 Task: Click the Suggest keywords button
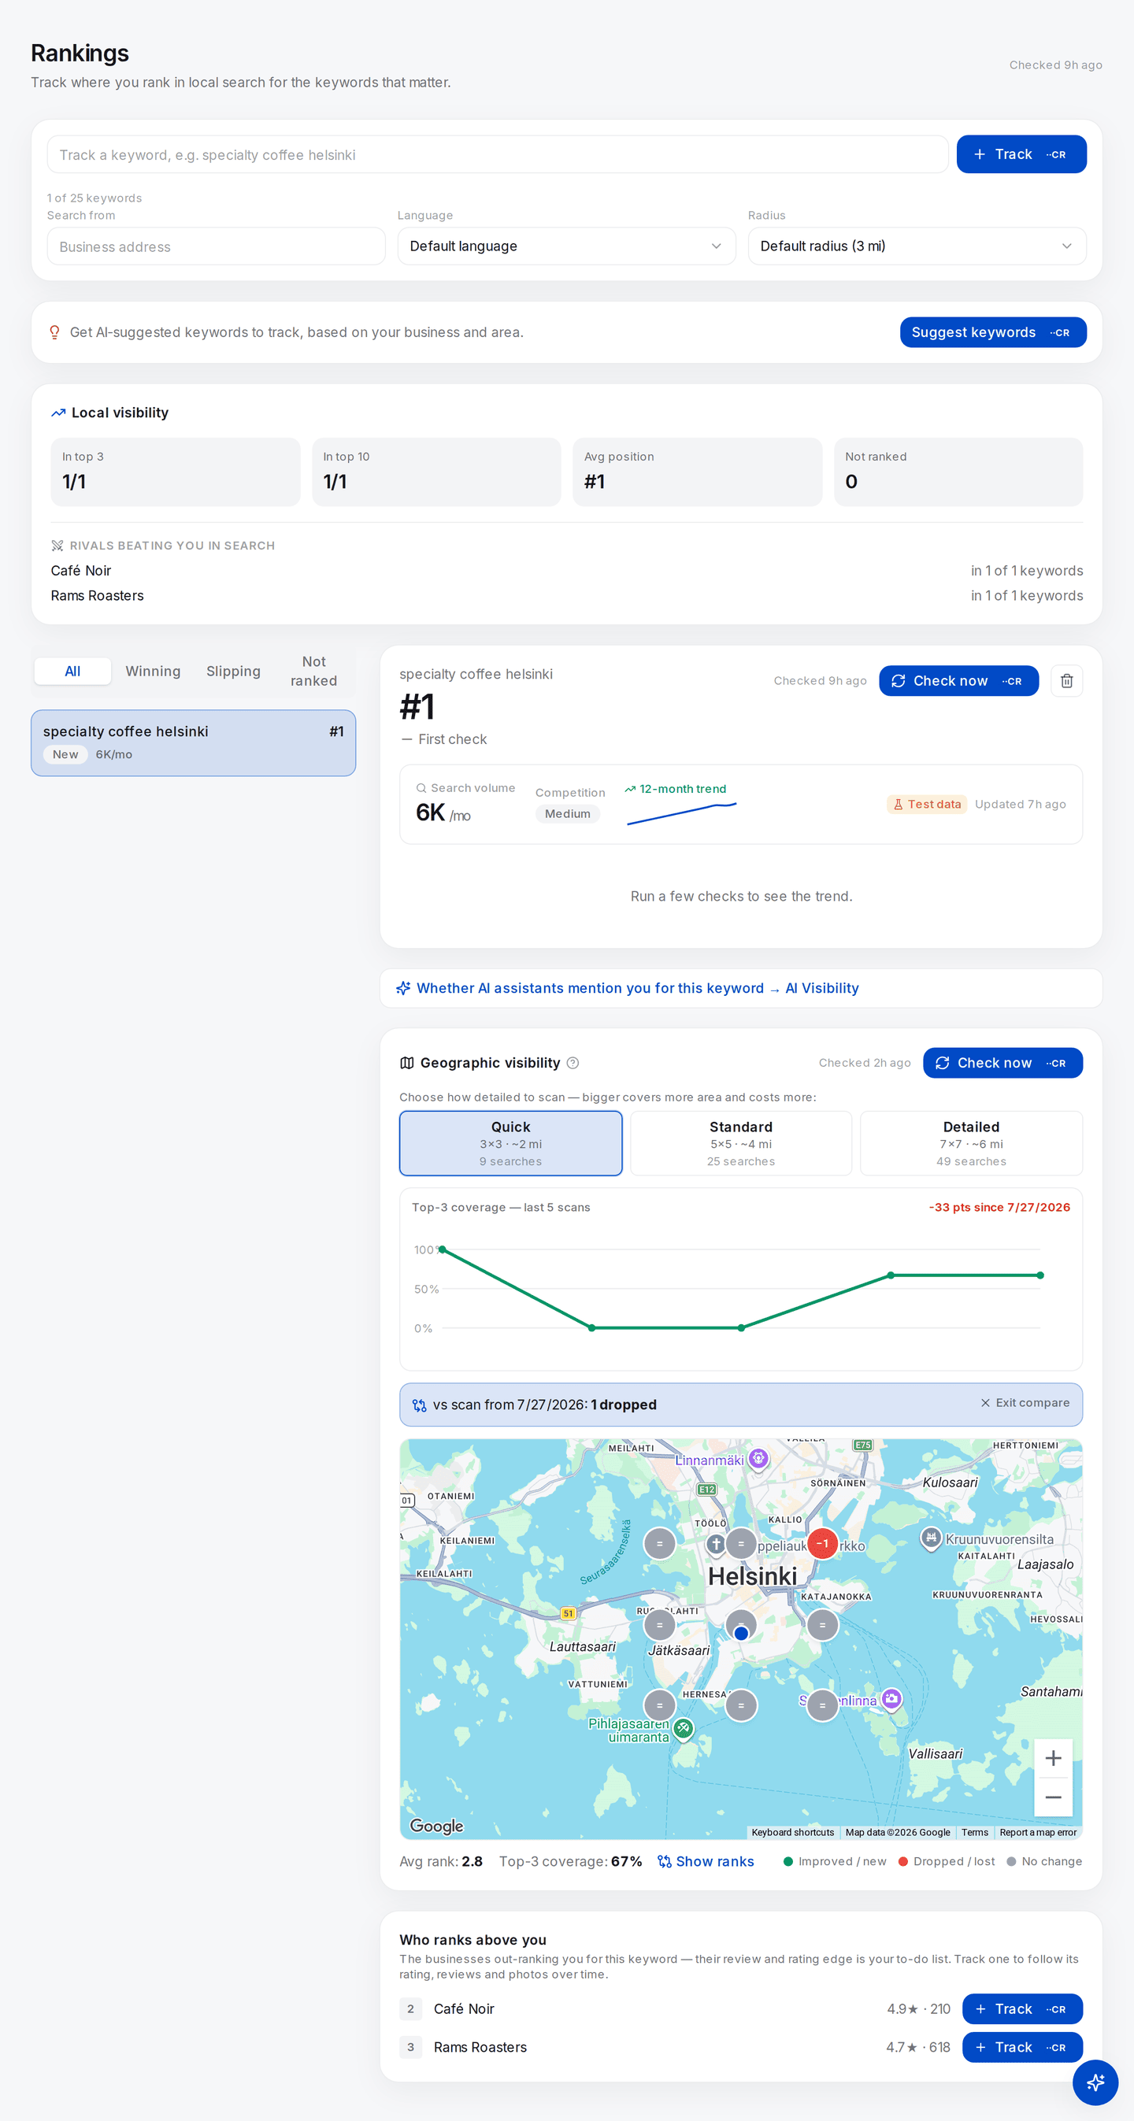(x=992, y=333)
